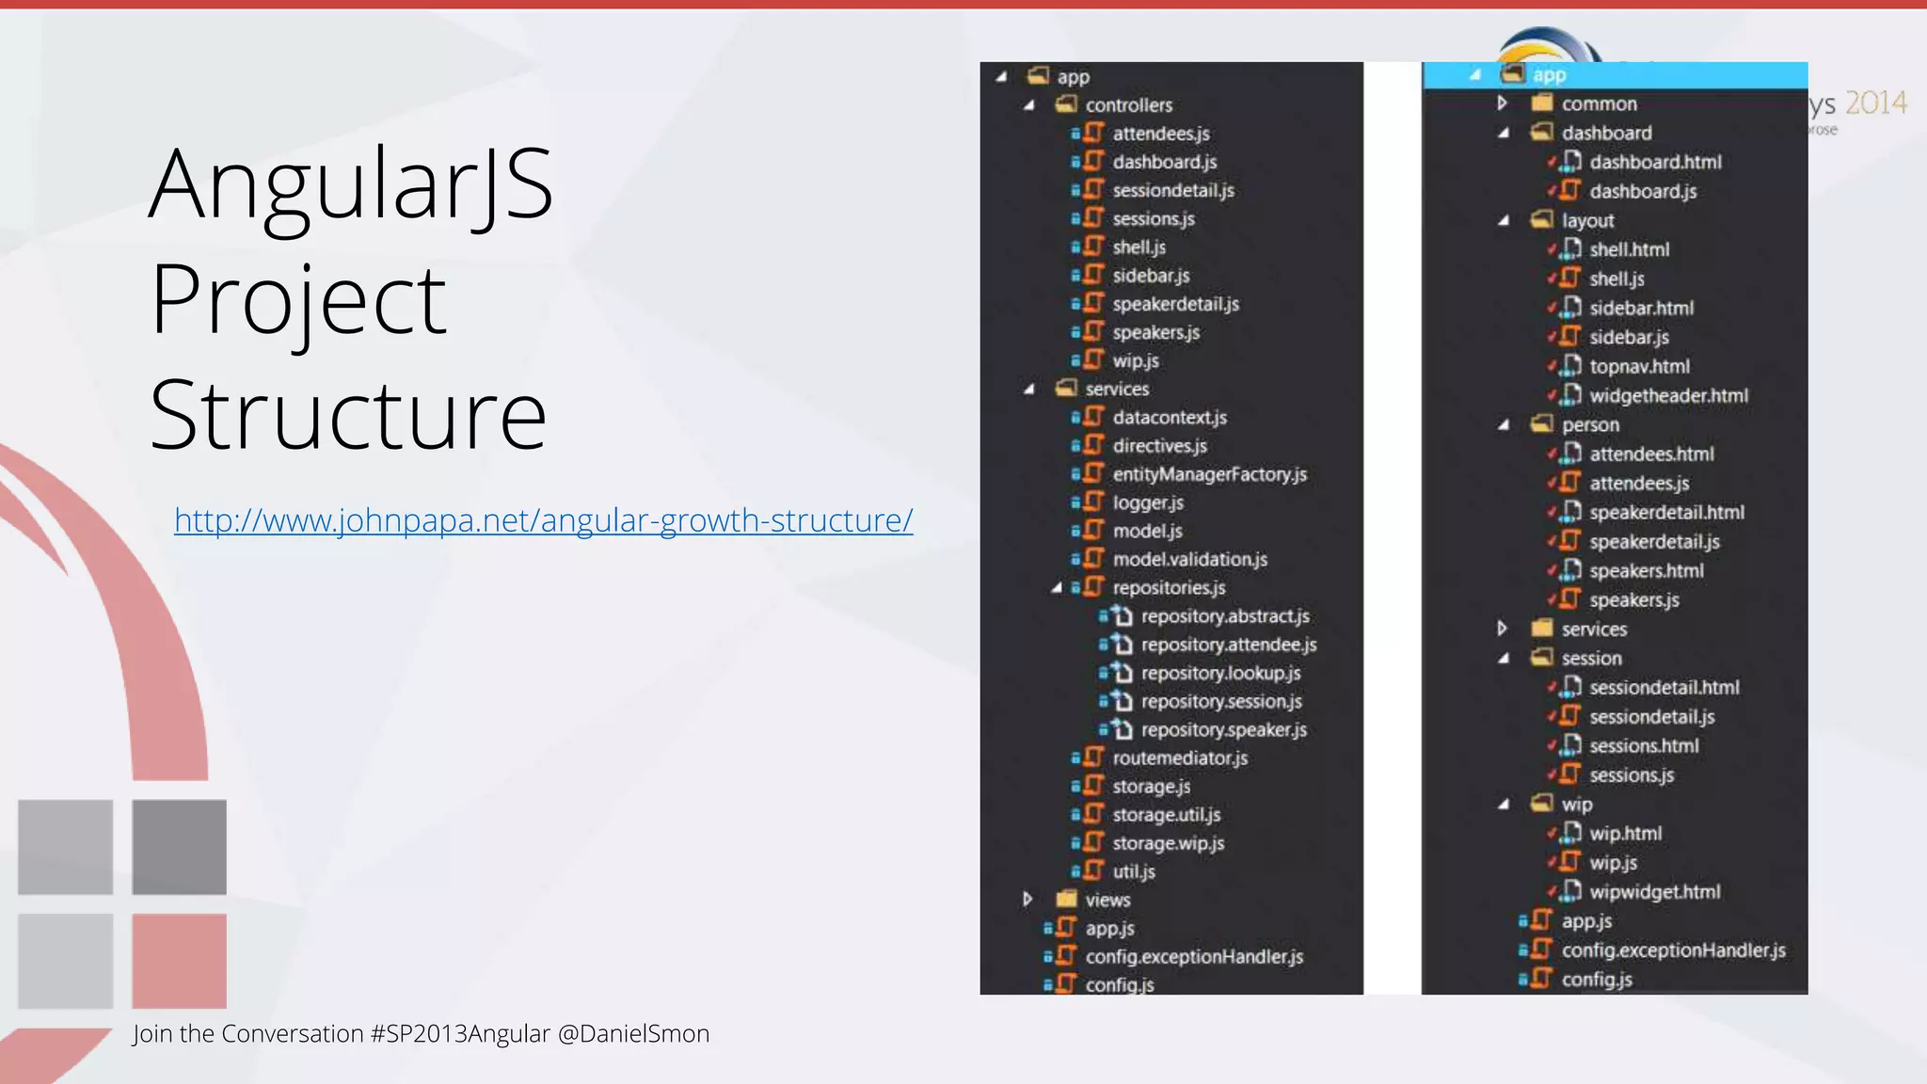Select model.js in services folder
1927x1084 pixels.
point(1147,531)
